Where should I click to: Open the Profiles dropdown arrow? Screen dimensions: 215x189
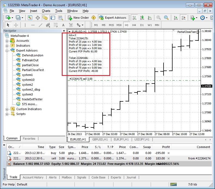point(23,18)
